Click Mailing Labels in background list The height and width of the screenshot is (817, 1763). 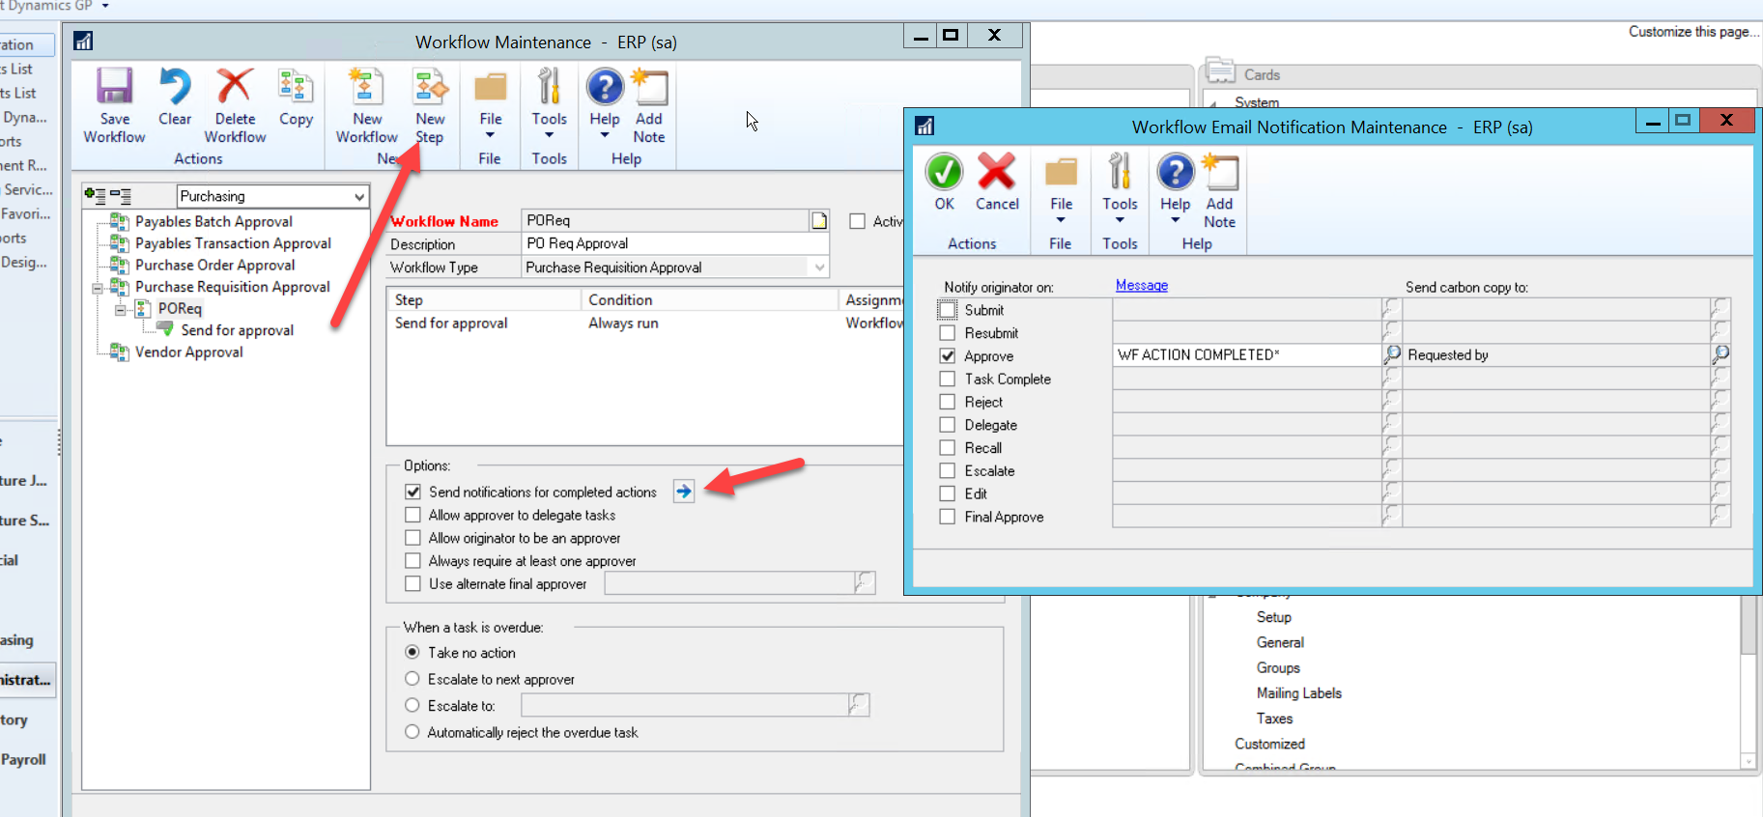point(1298,693)
